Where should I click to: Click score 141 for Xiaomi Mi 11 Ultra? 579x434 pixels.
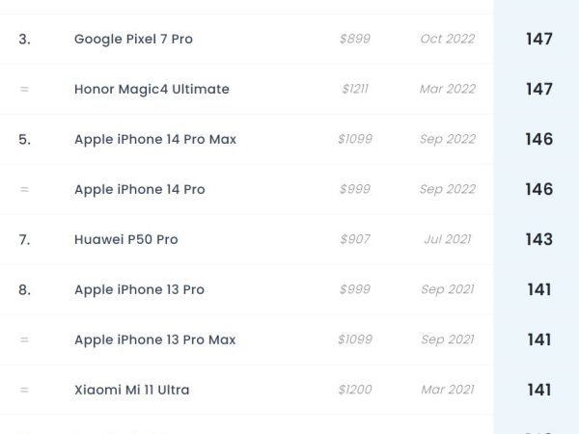[538, 390]
